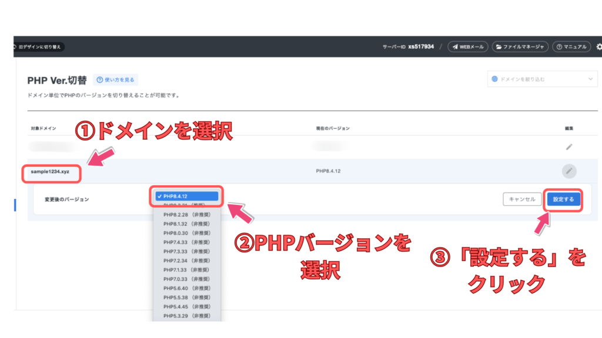Image resolution: width=602 pixels, height=338 pixels.
Task: Open the マニュアル help button
Action: pos(570,46)
